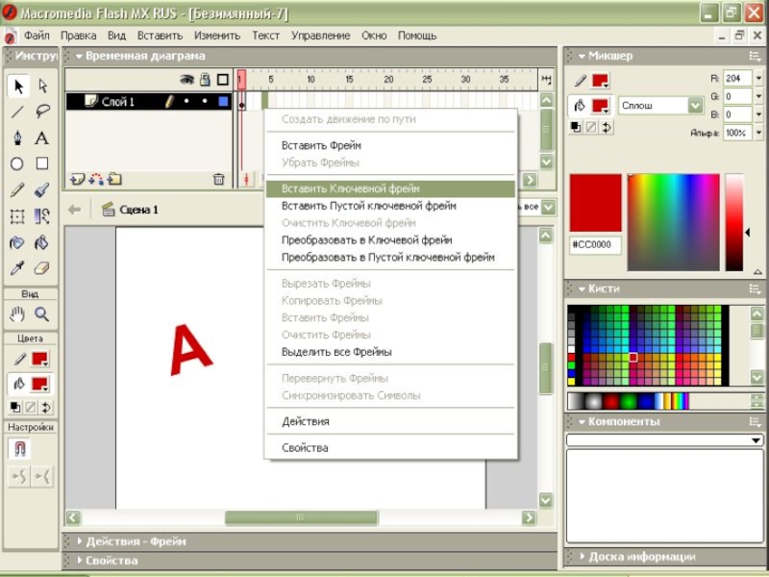
Task: Click the Add Motion Guide icon
Action: click(95, 180)
